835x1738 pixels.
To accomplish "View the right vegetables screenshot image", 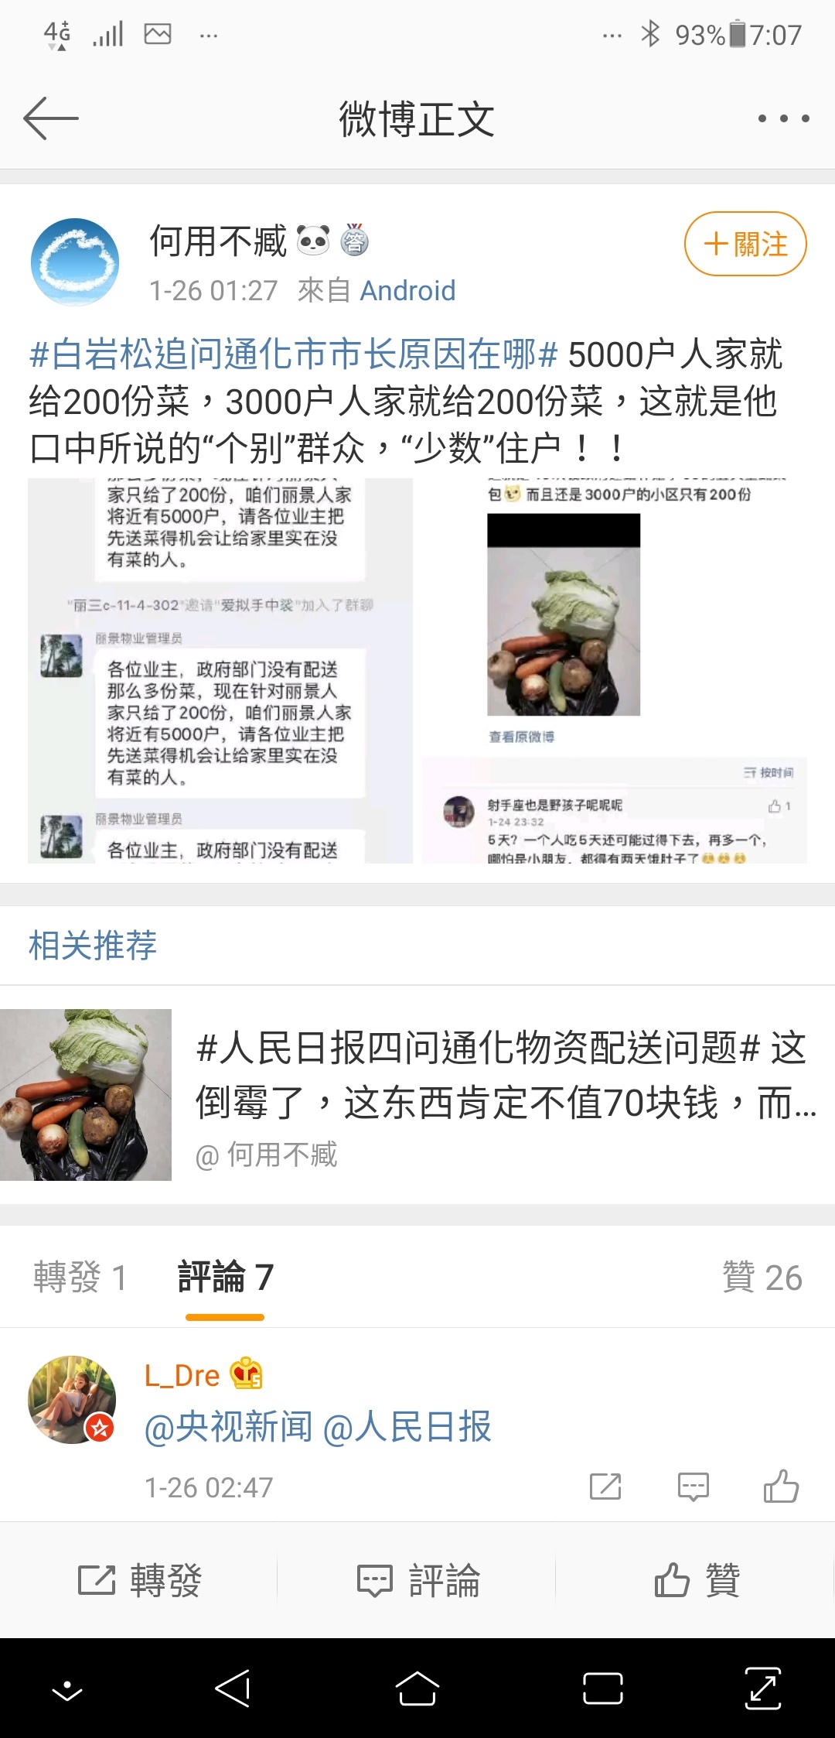I will pos(615,671).
